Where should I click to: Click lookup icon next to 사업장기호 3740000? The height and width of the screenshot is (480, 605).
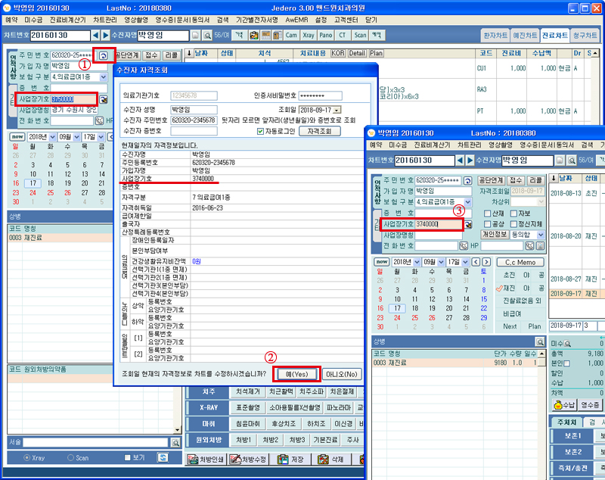(469, 225)
